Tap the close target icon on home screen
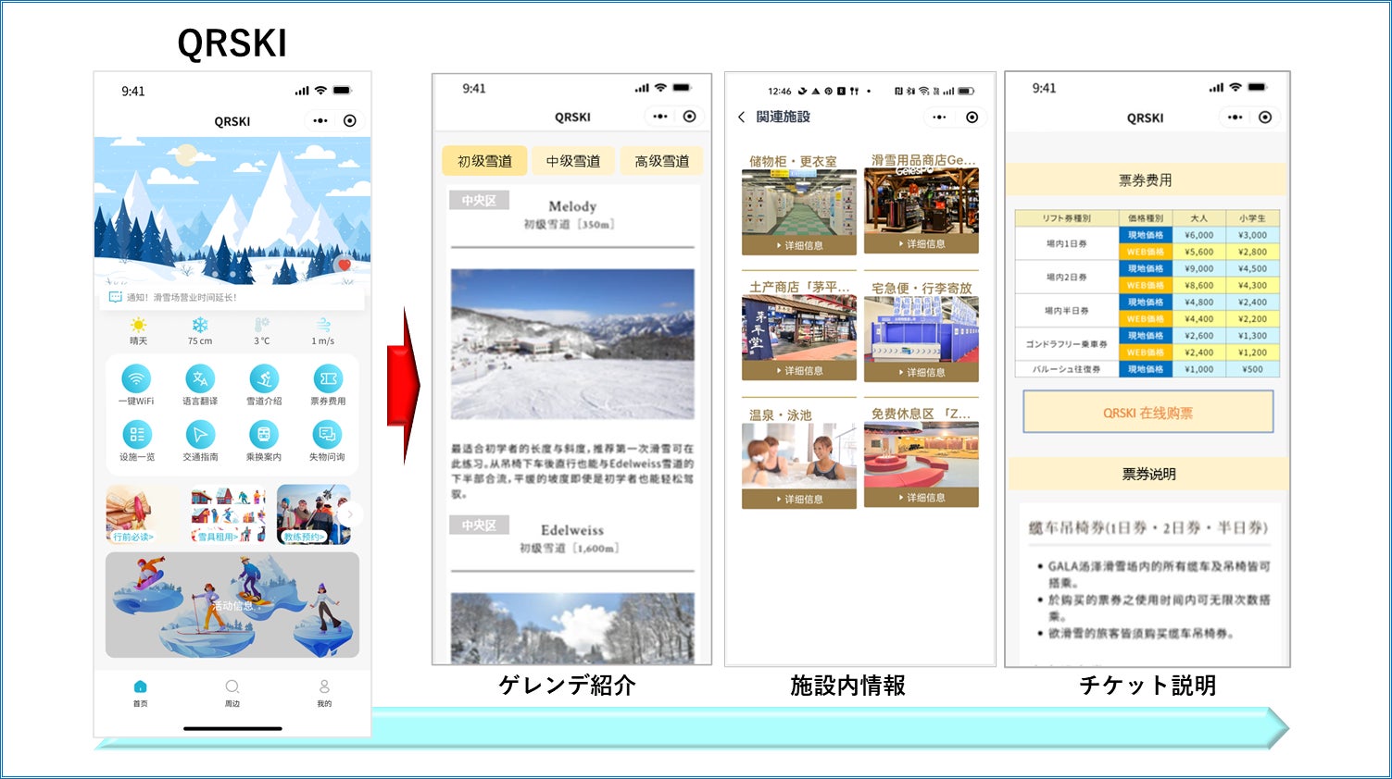The image size is (1392, 779). [349, 121]
